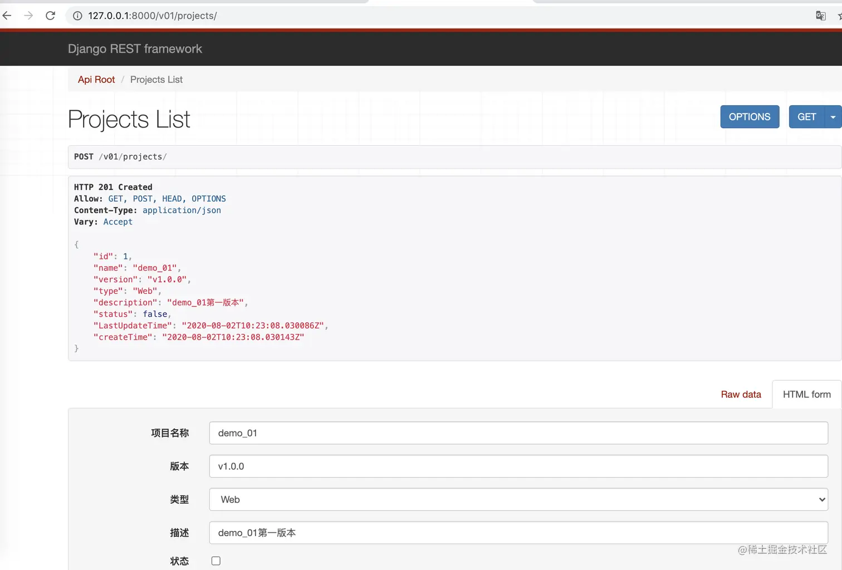Image resolution: width=842 pixels, height=570 pixels.
Task: Send an OPTIONS request
Action: pyautogui.click(x=750, y=117)
